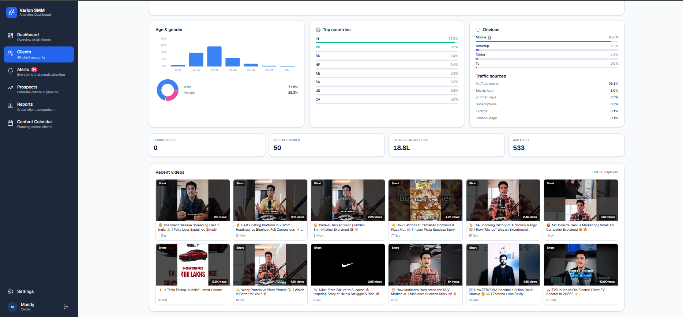Open McDonald's Smell Ad video thumbnail
The image size is (683, 317).
tap(581, 200)
